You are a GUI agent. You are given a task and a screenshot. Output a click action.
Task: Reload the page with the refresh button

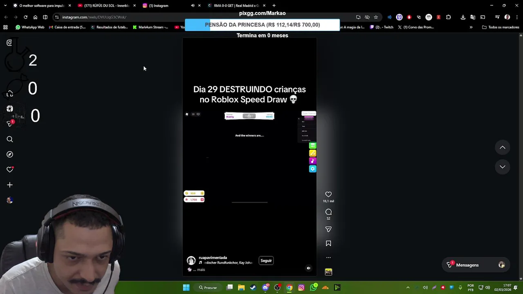[25, 17]
